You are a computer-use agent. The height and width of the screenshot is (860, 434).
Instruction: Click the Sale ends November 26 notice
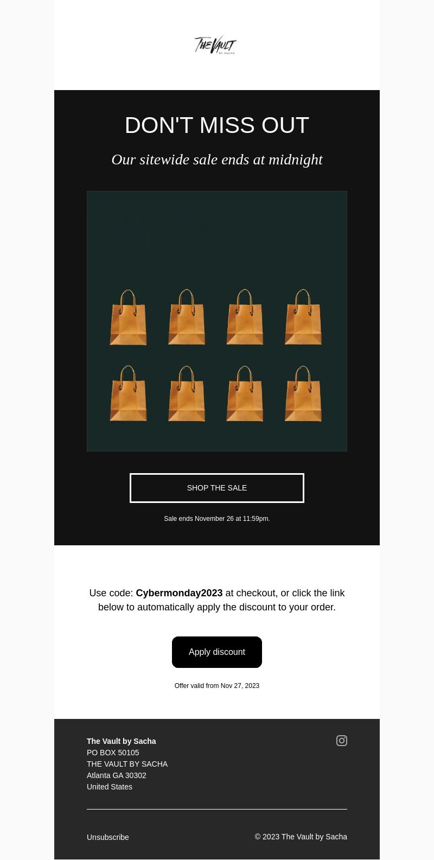[x=217, y=519]
